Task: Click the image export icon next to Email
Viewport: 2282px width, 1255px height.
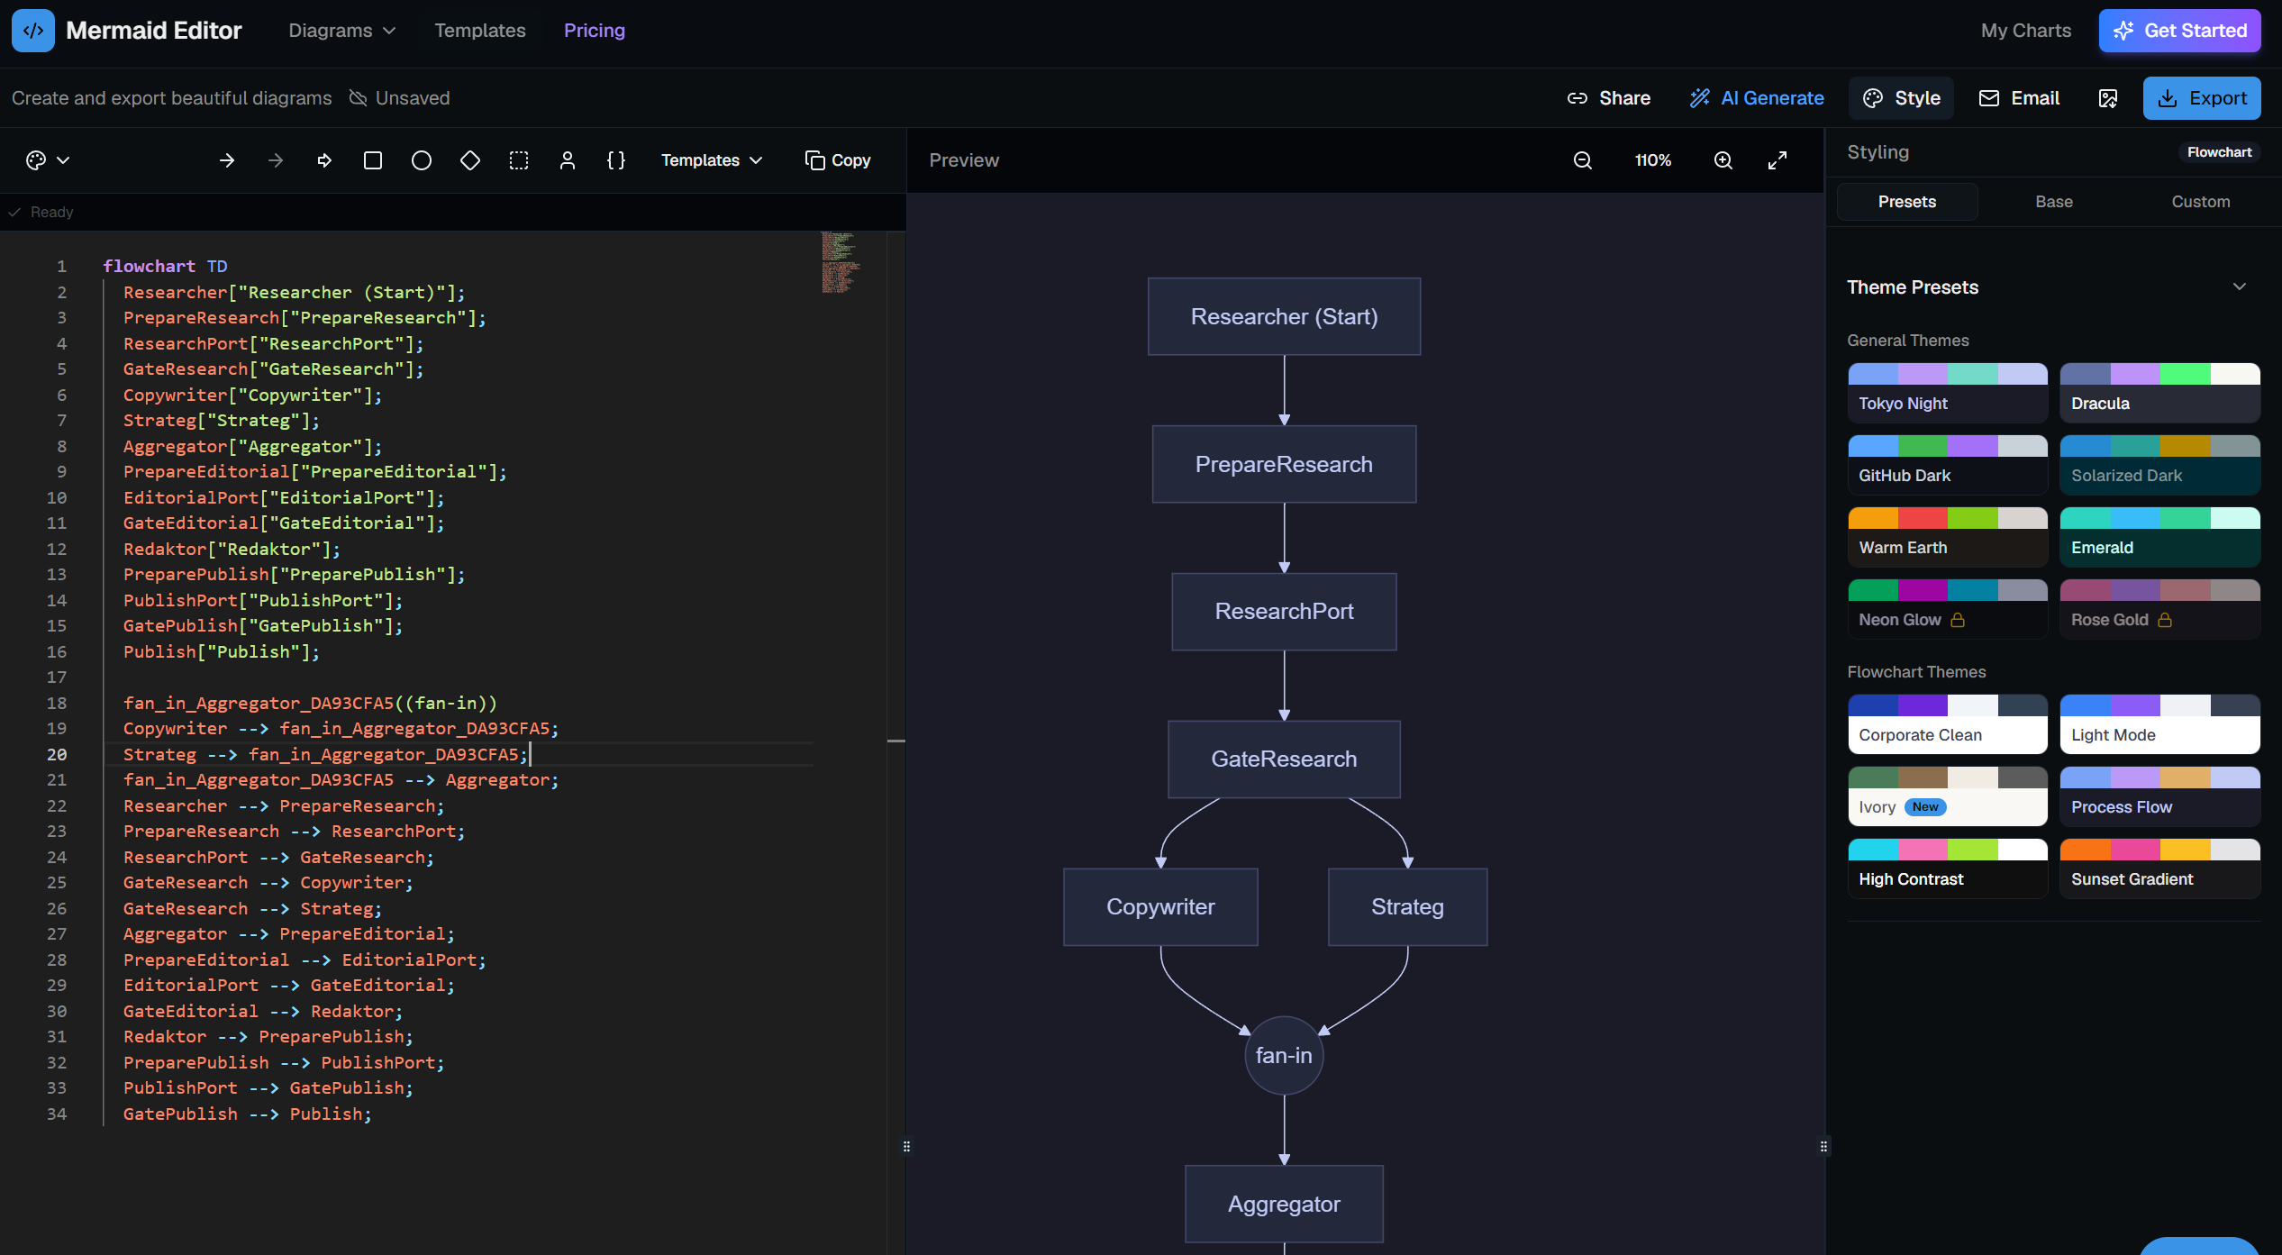Action: (2108, 98)
